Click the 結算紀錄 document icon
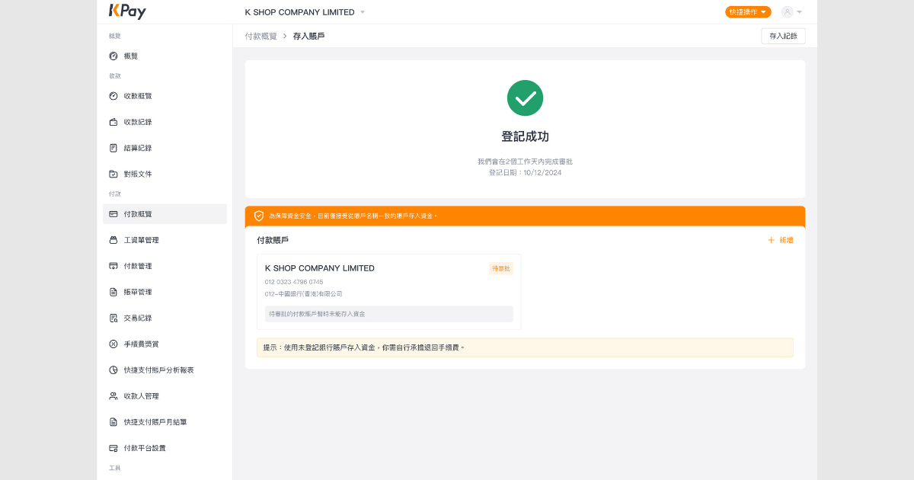Image resolution: width=914 pixels, height=480 pixels. tap(113, 148)
